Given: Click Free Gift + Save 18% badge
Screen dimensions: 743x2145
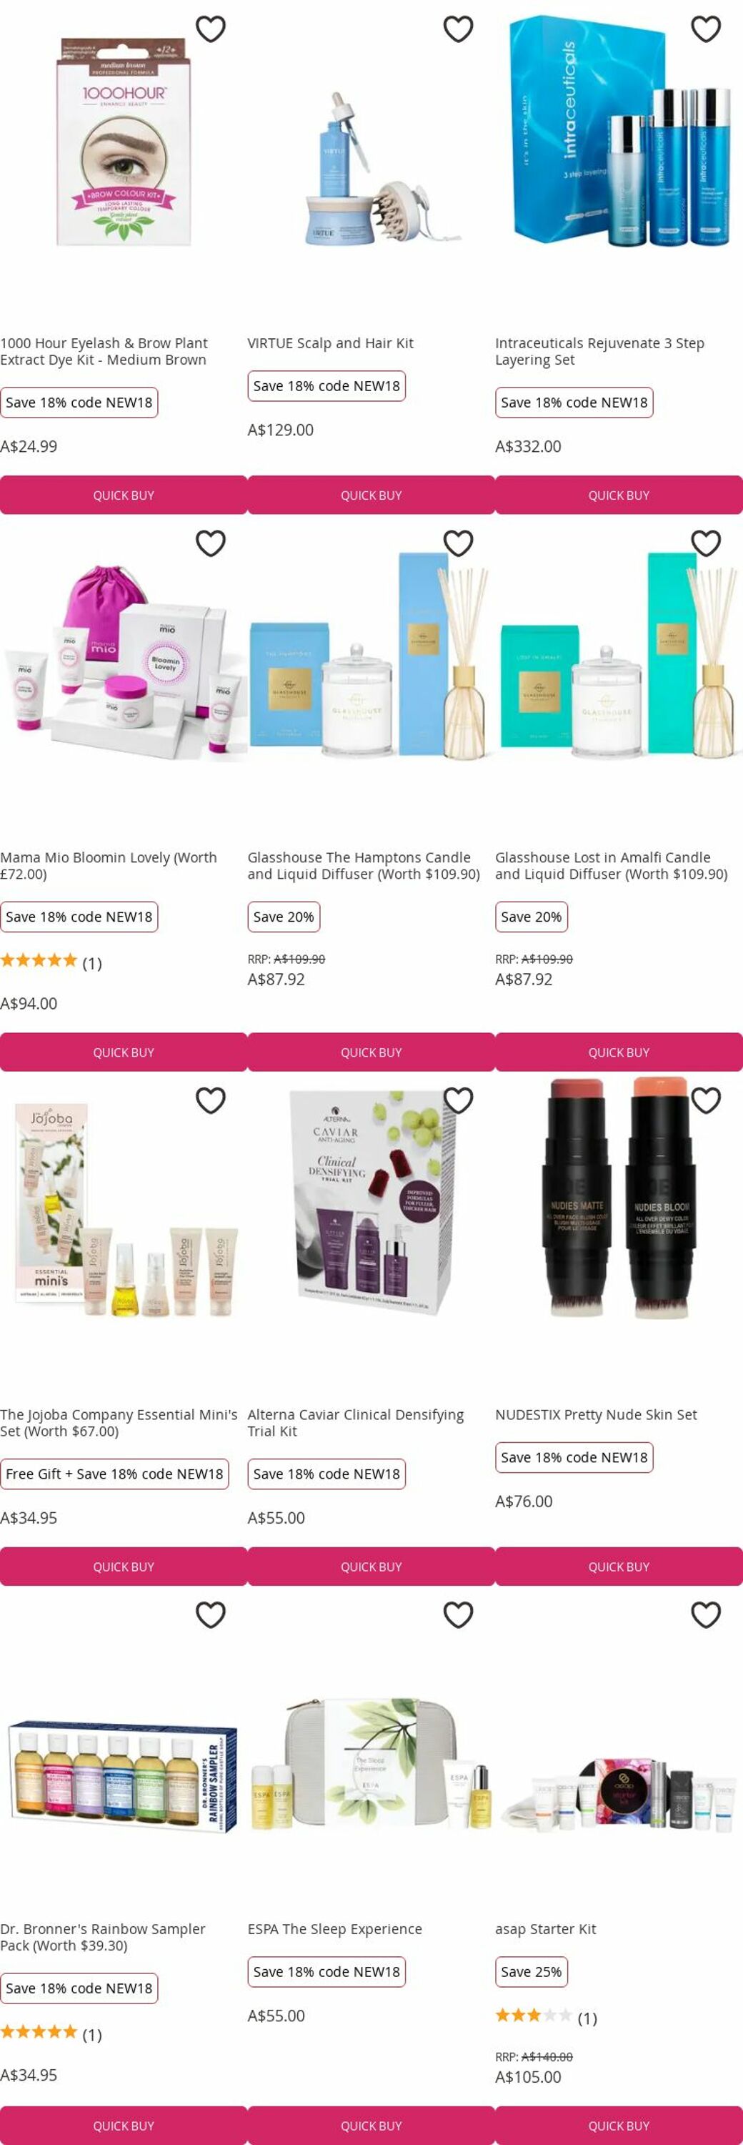Looking at the screenshot, I should click(115, 1473).
